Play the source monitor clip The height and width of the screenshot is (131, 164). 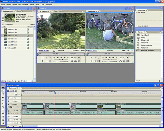(61, 58)
